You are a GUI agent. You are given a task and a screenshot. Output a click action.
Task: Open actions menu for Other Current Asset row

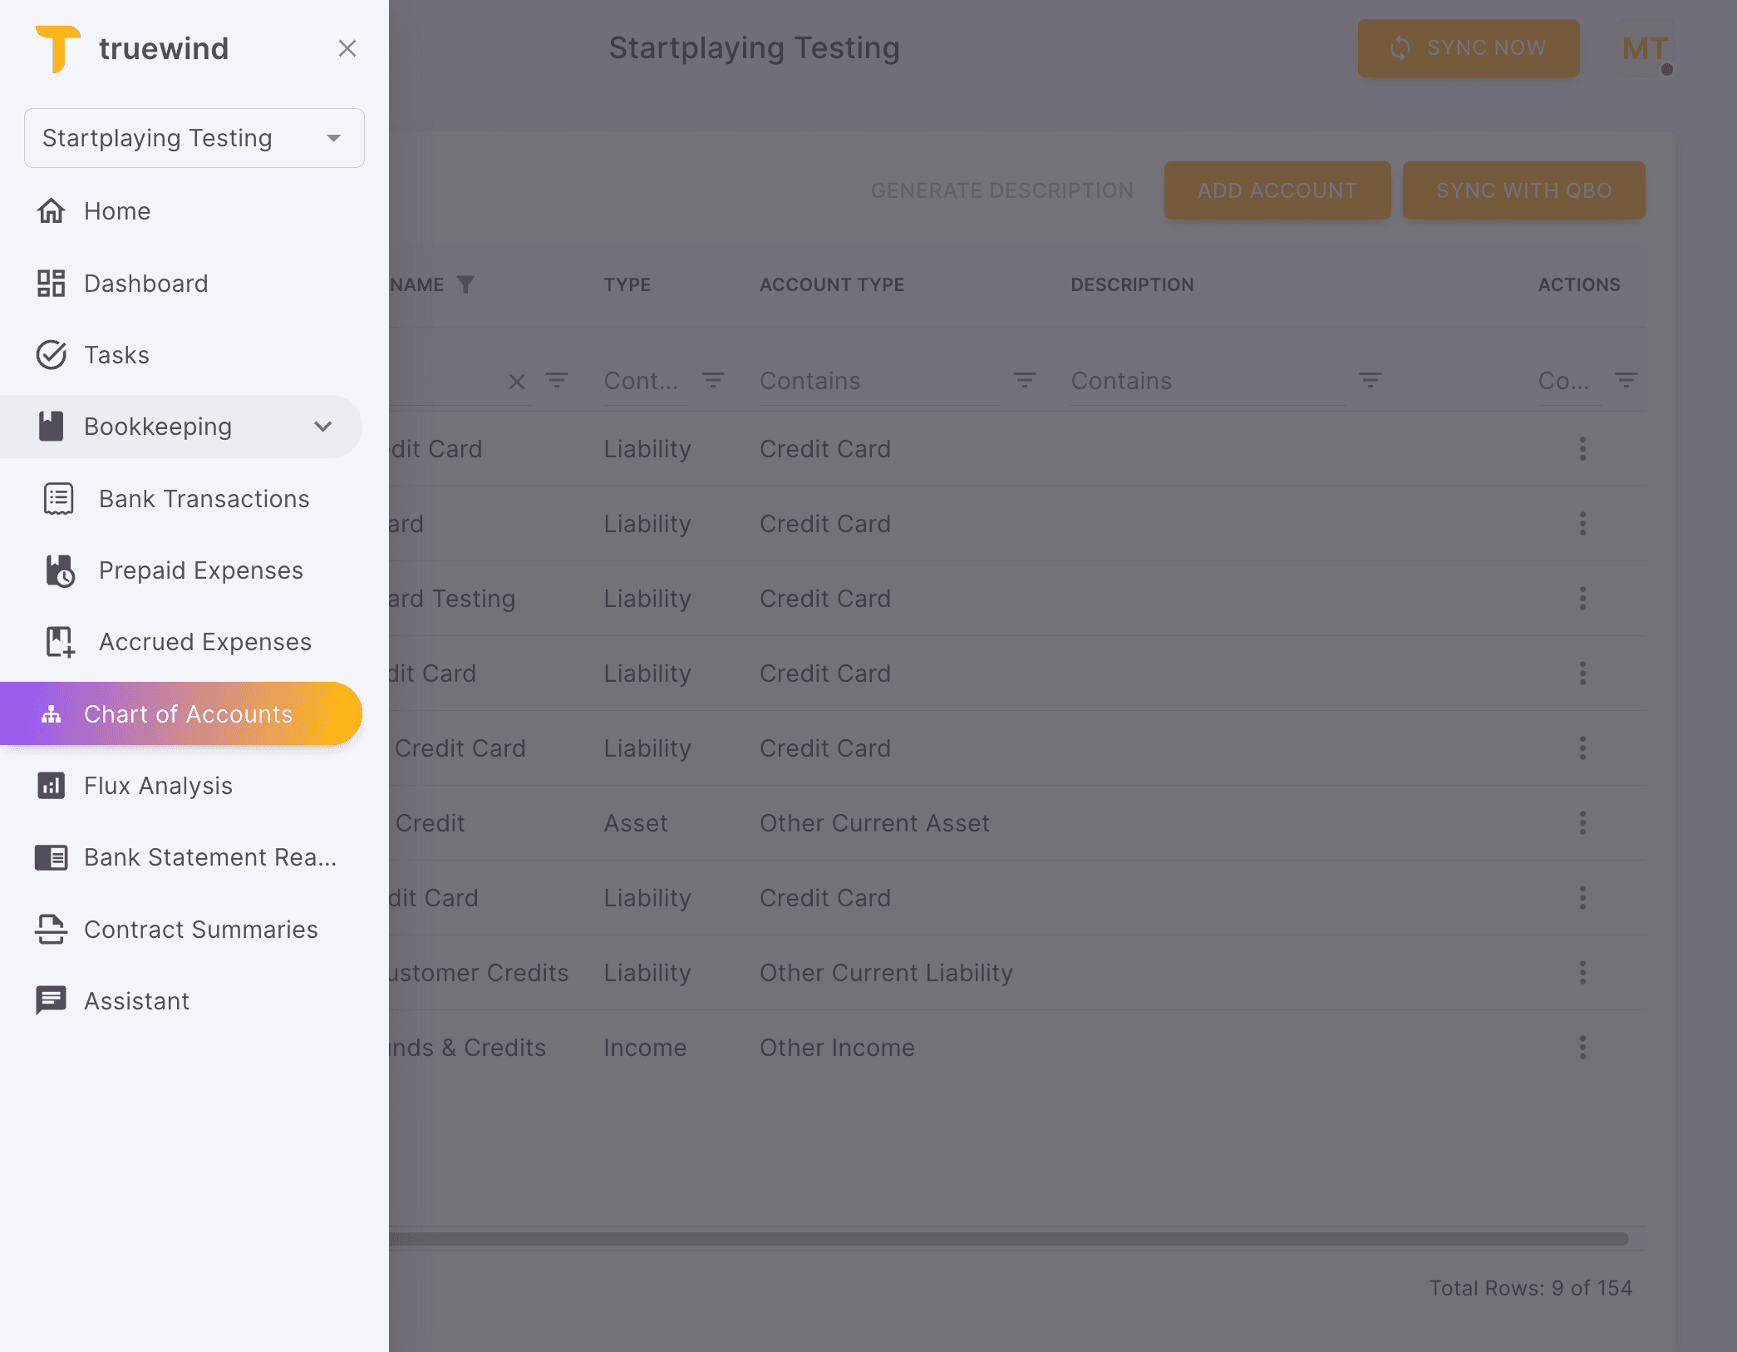pyautogui.click(x=1582, y=823)
